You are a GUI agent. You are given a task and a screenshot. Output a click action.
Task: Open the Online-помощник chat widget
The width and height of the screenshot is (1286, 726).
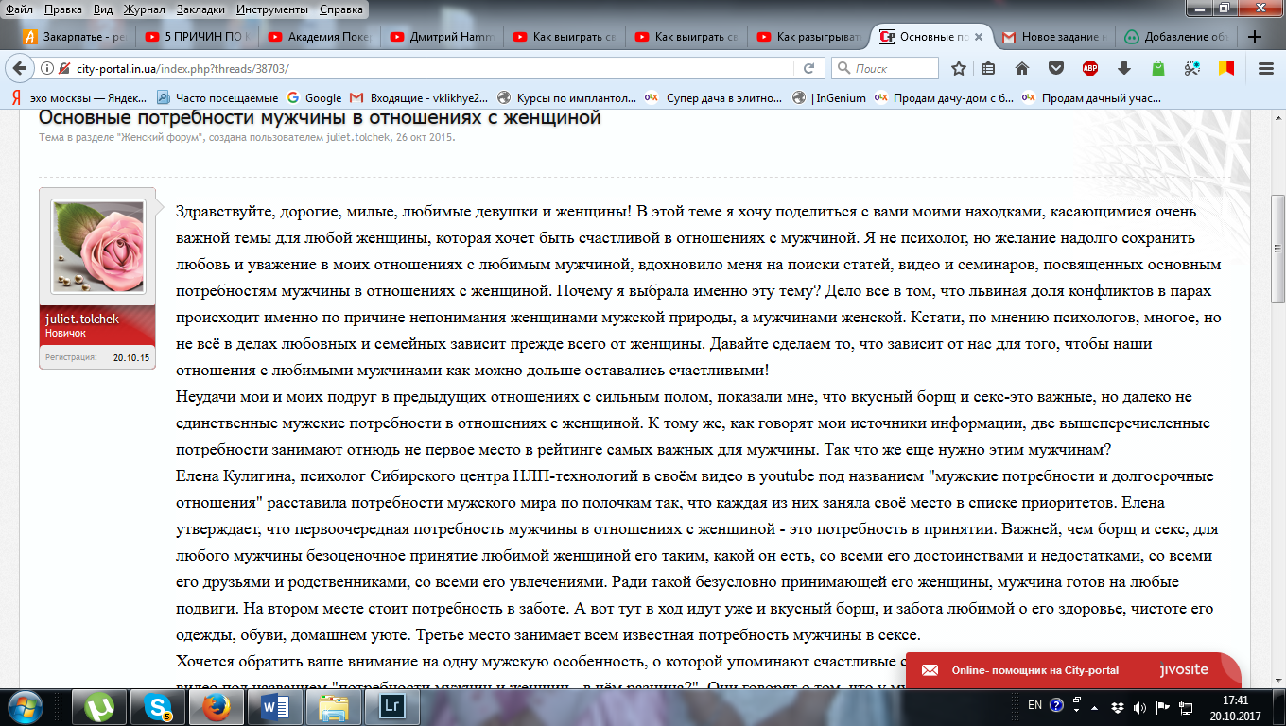[x=1073, y=670]
